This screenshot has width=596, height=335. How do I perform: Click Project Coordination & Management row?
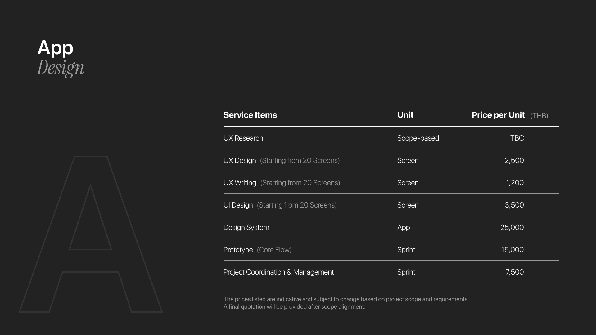278,272
